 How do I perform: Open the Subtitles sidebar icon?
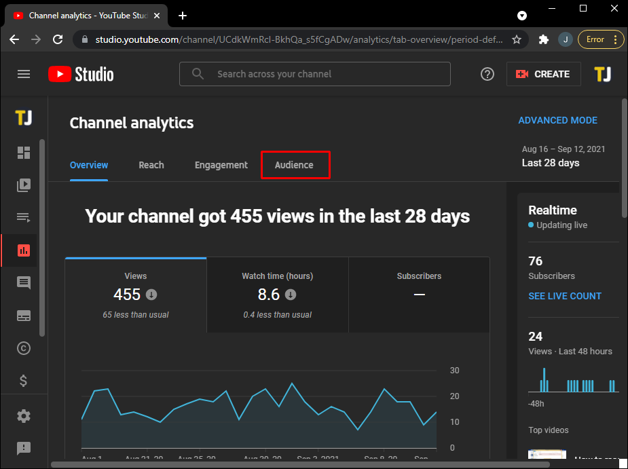coord(24,316)
